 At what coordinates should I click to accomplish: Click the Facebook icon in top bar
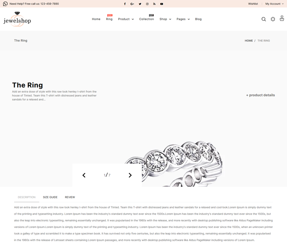125,4
